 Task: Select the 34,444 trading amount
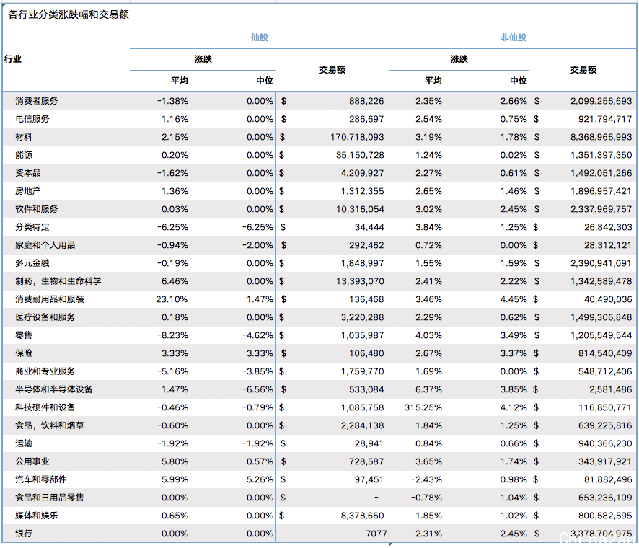(x=369, y=227)
